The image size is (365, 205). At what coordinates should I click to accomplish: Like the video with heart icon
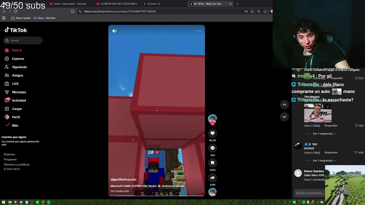(212, 133)
